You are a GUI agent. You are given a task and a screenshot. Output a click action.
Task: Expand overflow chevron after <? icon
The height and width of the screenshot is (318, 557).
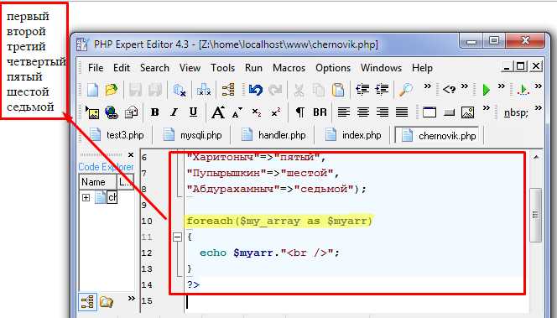pos(464,86)
